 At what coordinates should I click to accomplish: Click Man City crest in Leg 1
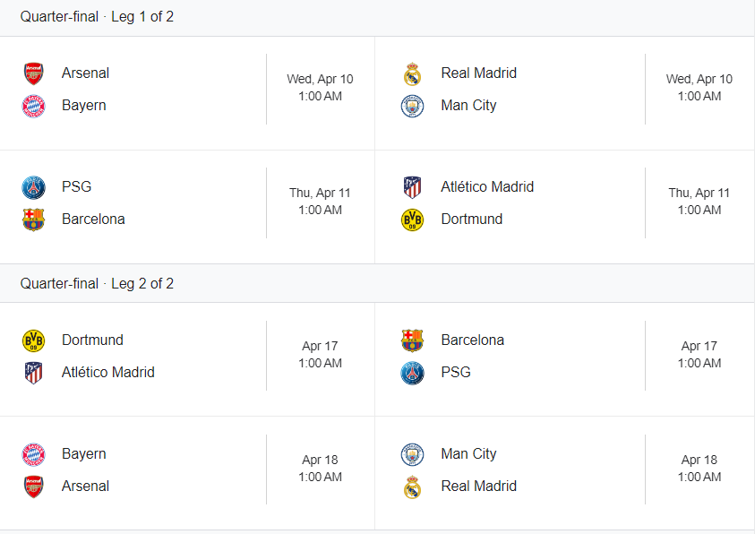click(x=413, y=106)
